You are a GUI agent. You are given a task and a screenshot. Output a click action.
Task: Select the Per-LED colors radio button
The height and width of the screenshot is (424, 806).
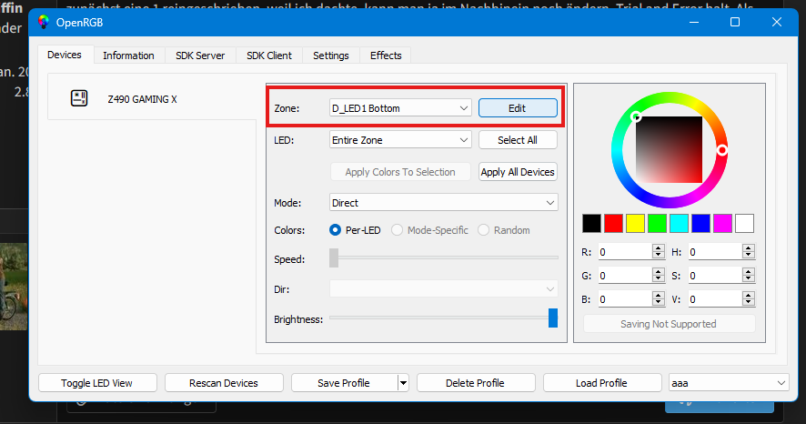click(335, 229)
